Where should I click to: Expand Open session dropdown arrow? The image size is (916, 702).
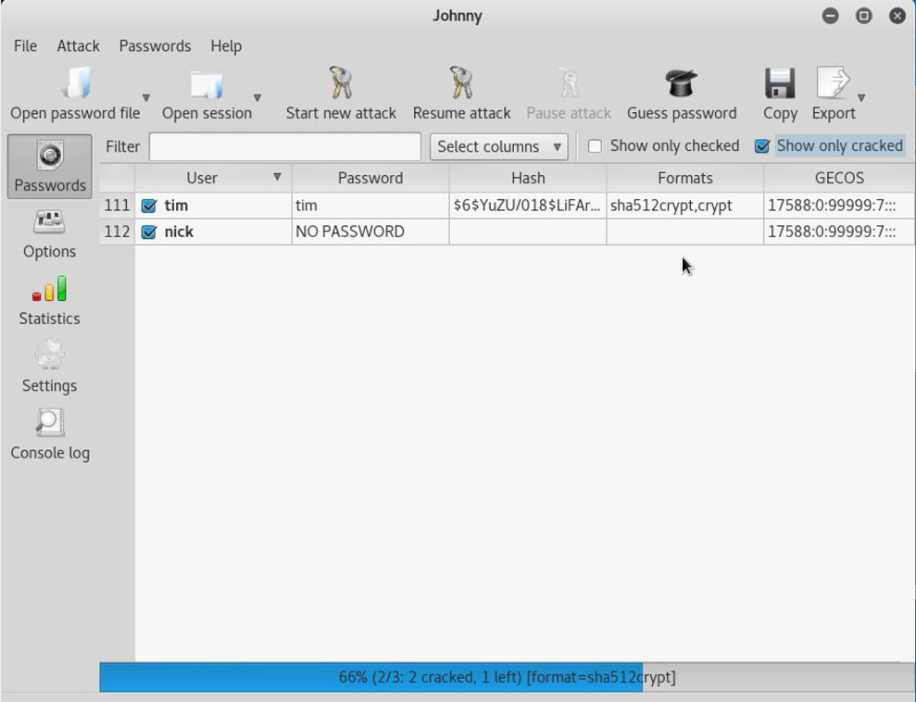[x=257, y=97]
